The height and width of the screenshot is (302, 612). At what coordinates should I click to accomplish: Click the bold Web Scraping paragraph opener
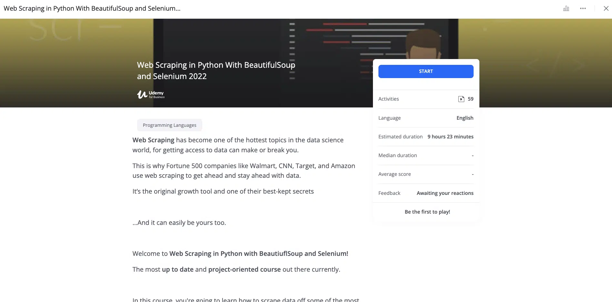click(153, 140)
